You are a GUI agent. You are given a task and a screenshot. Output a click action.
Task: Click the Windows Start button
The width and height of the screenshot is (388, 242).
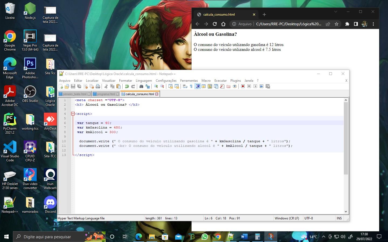click(6, 237)
